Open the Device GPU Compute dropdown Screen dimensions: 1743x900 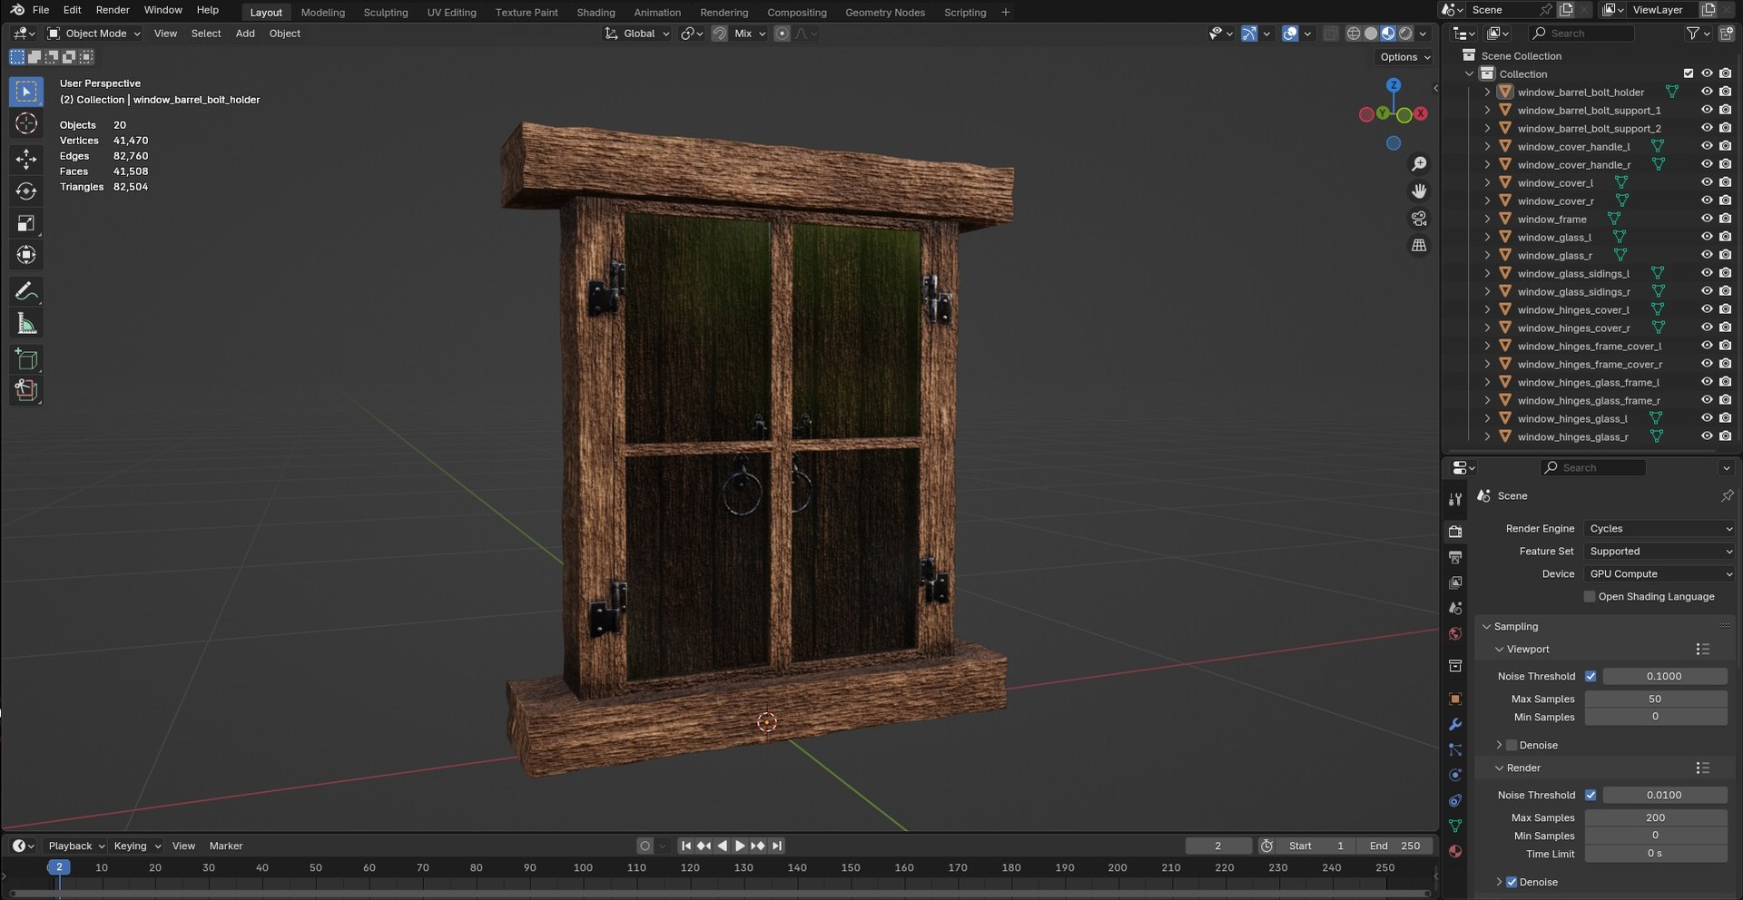tap(1659, 573)
